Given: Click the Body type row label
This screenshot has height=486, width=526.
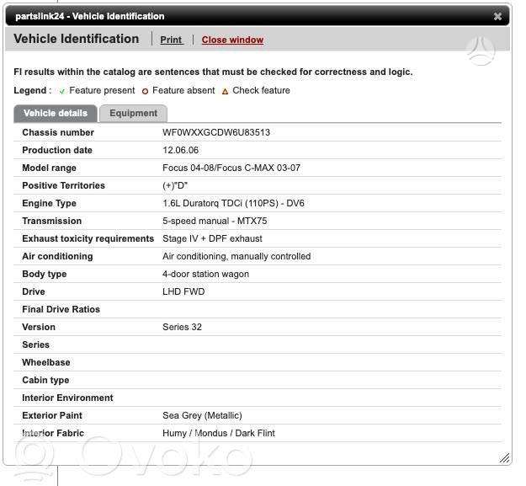Looking at the screenshot, I should pos(45,275).
